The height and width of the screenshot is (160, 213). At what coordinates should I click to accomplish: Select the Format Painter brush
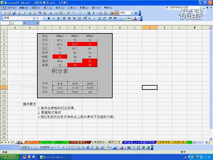pyautogui.click(x=68, y=13)
